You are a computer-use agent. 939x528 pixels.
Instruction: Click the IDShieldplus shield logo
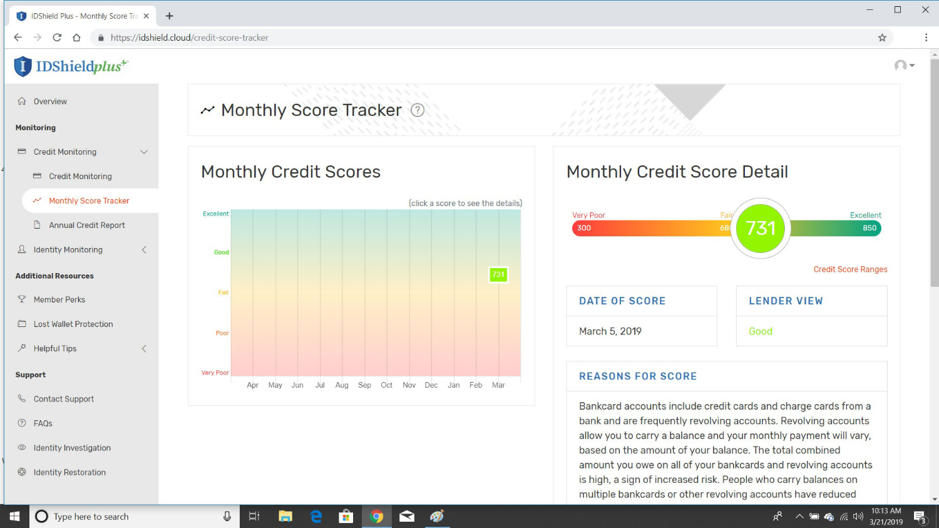[23, 66]
